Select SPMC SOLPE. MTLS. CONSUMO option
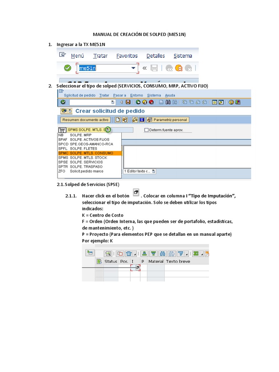Image resolution: width=279 pixels, height=372 pixels. (x=90, y=153)
